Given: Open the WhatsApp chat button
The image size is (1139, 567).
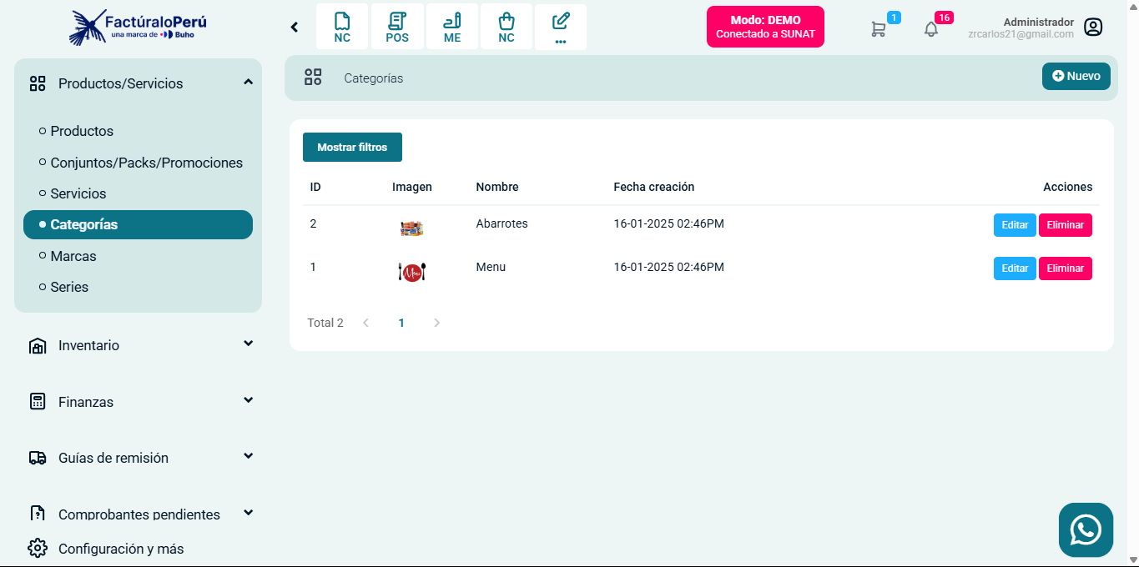Looking at the screenshot, I should click(x=1086, y=529).
